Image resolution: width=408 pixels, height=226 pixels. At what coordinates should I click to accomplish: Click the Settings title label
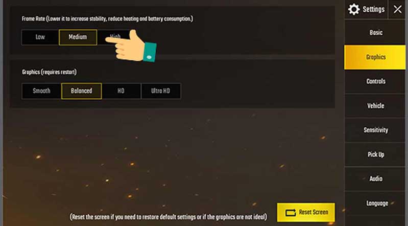373,9
